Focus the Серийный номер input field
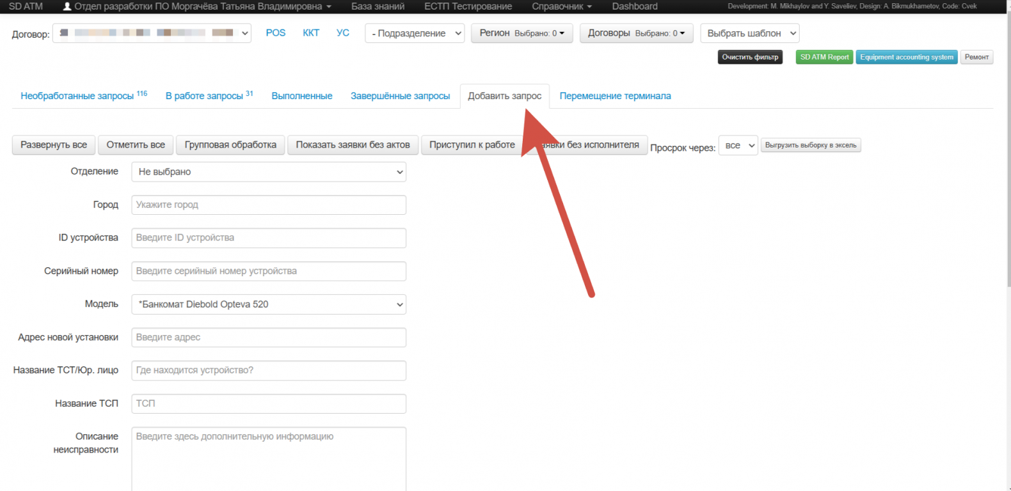The height and width of the screenshot is (491, 1011). (x=269, y=271)
